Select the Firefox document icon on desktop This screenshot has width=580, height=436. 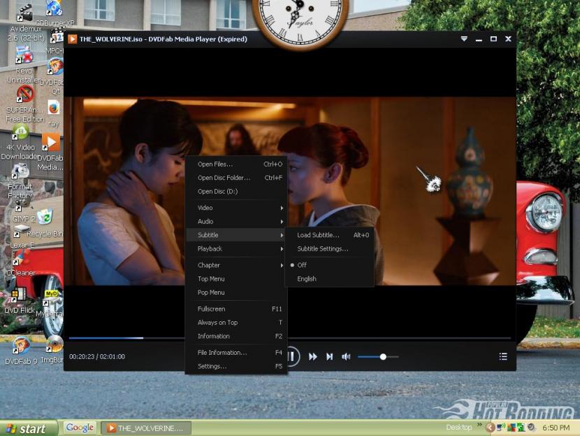(54, 108)
